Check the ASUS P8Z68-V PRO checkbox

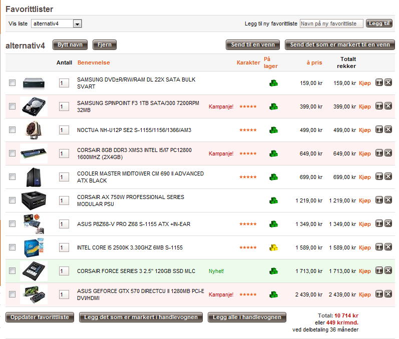click(x=12, y=224)
